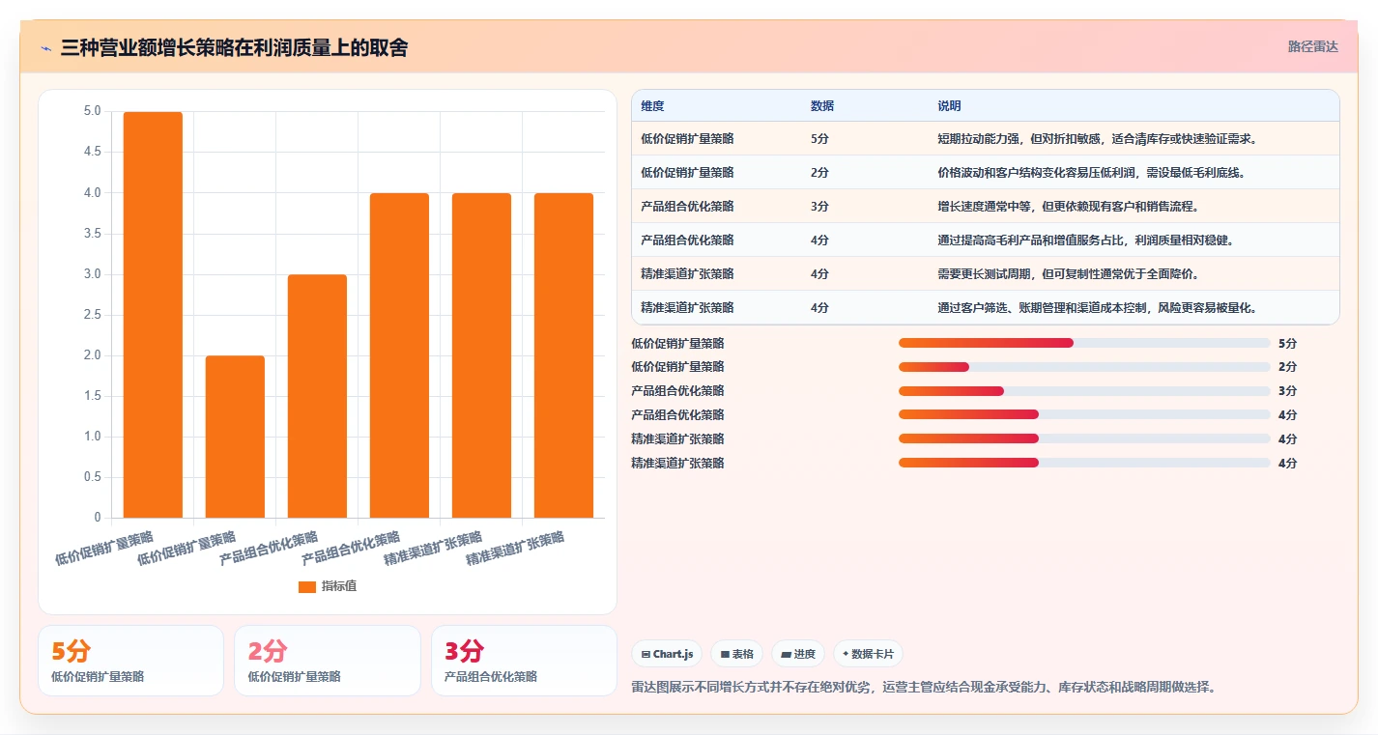Click the 2分 data card
1378x735 pixels.
tap(328, 661)
